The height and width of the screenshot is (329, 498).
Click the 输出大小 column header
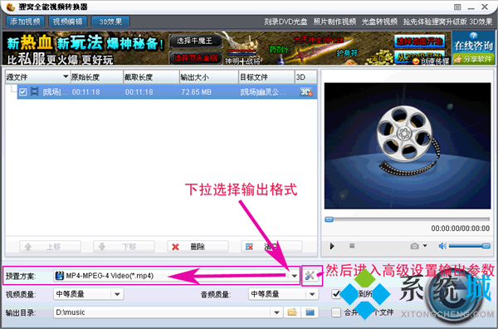[x=208, y=77]
